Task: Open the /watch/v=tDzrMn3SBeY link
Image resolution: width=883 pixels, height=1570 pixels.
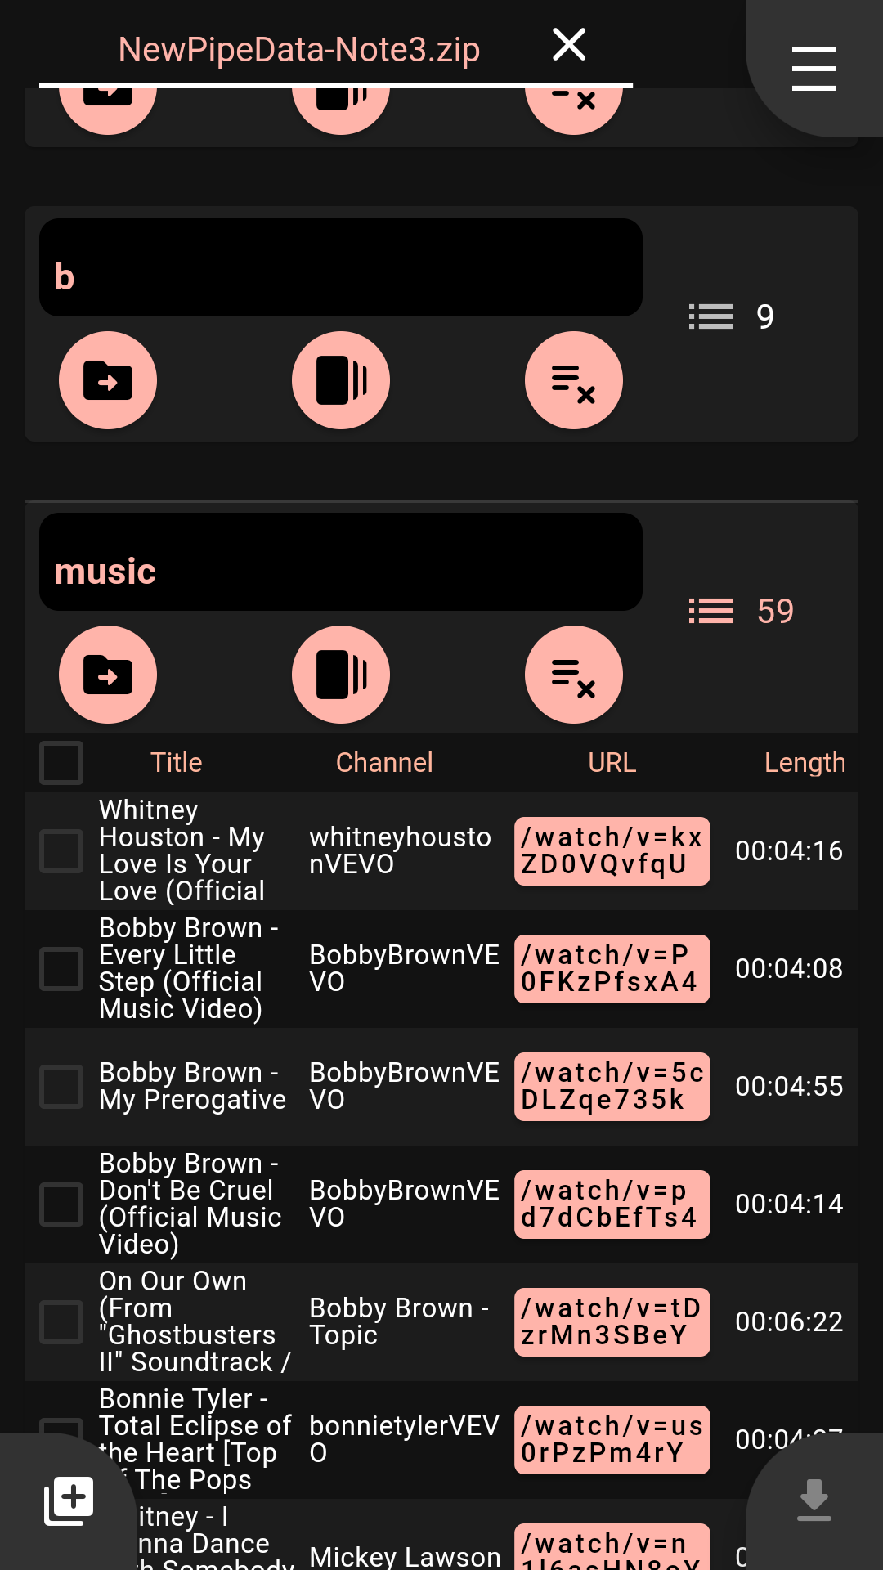Action: 612,1322
